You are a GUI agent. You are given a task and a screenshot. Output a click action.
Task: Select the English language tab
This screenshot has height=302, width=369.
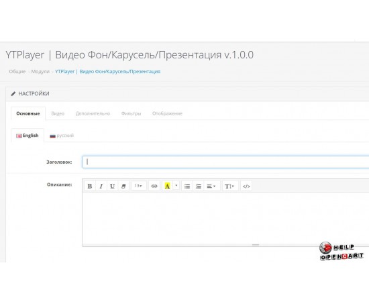pyautogui.click(x=28, y=136)
